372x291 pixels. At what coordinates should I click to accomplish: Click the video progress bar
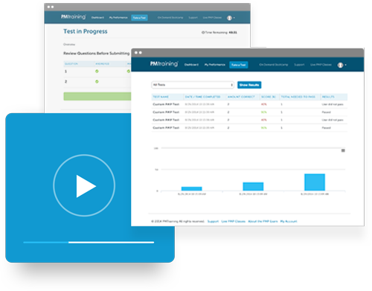click(x=89, y=242)
